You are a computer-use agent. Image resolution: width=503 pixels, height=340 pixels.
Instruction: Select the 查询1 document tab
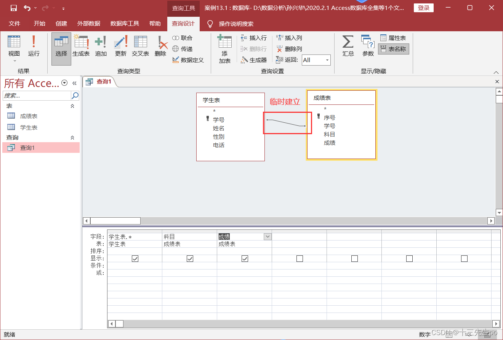click(x=99, y=82)
